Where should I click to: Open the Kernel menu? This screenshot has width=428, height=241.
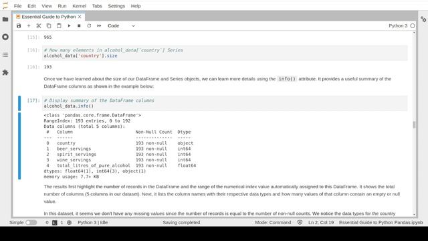[x=79, y=6]
